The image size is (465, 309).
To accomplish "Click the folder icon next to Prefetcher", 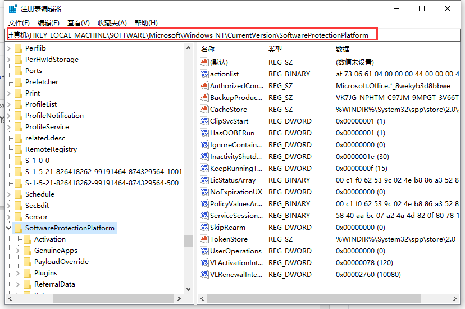I will tap(18, 82).
